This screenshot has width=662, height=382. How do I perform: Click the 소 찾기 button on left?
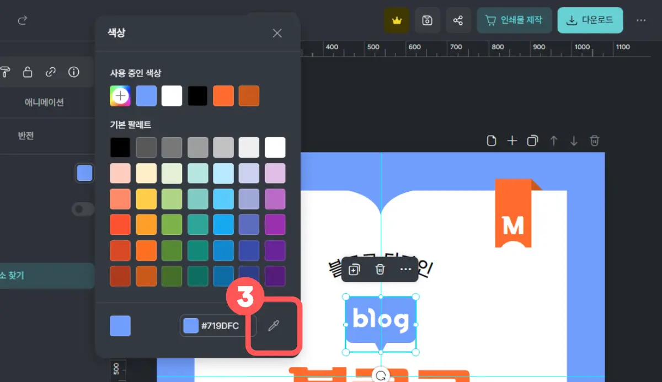[x=47, y=276]
